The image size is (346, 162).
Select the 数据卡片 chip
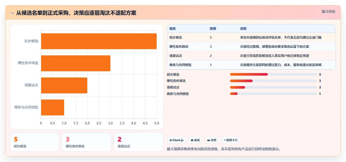pos(231,140)
